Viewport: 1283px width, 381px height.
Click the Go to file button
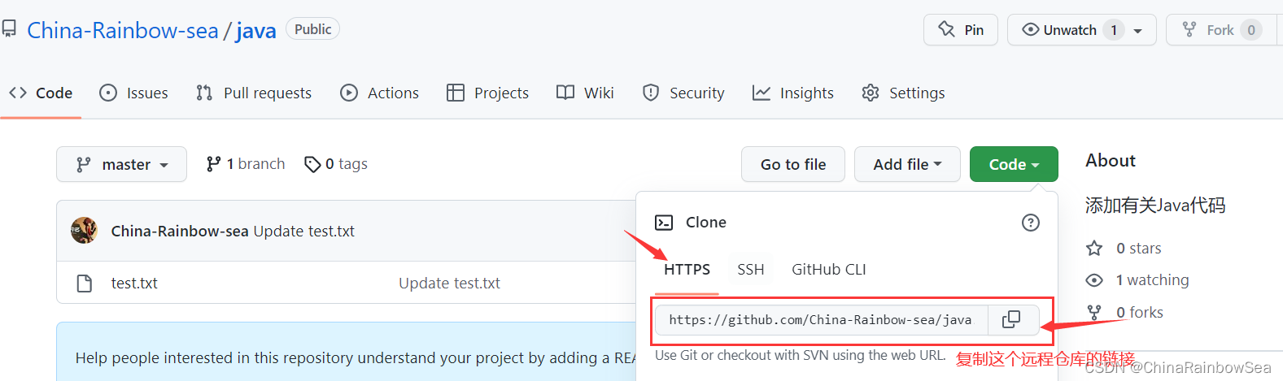(793, 164)
